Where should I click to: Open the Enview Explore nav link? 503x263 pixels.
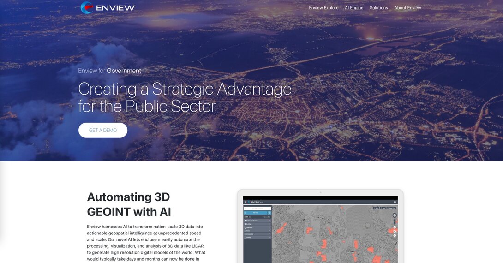click(323, 8)
